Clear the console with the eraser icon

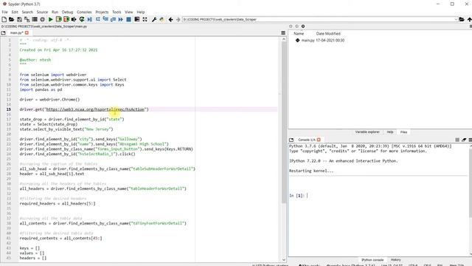(464, 140)
